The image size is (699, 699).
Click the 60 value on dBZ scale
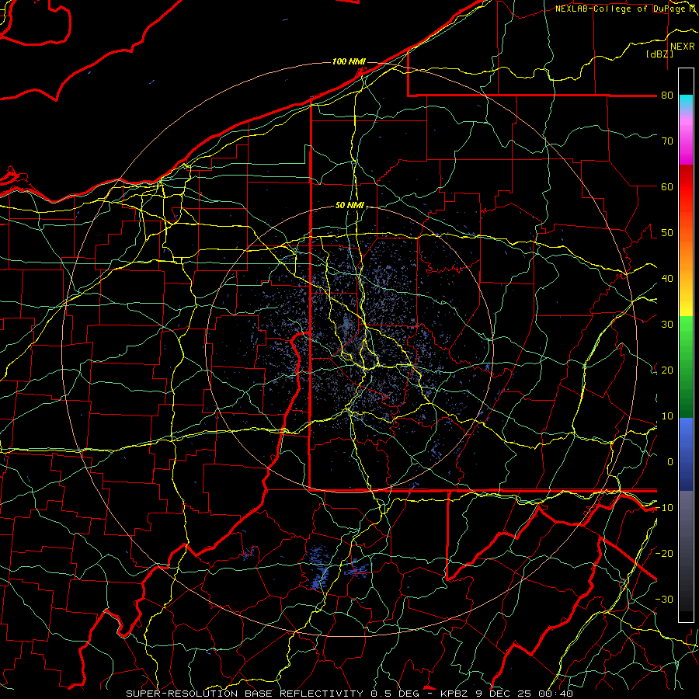667,186
